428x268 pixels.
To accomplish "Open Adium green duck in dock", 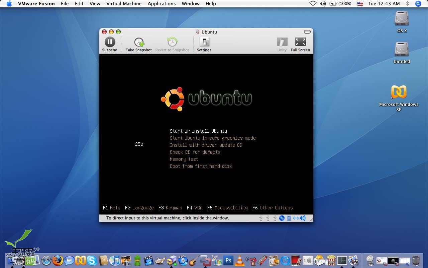I will click(x=137, y=260).
